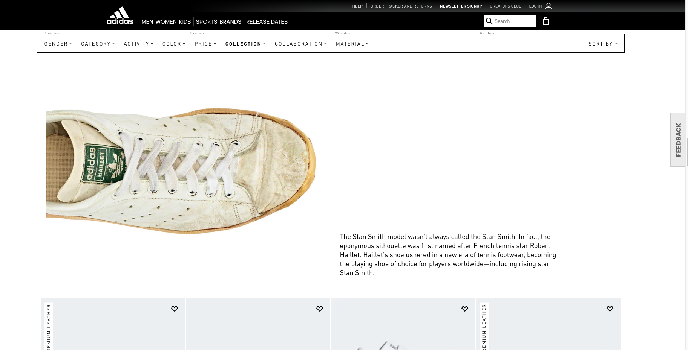Click the Help link
Screen dimensions: 688x350
[357, 6]
